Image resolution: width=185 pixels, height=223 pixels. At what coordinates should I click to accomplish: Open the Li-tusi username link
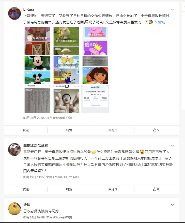point(28,9)
